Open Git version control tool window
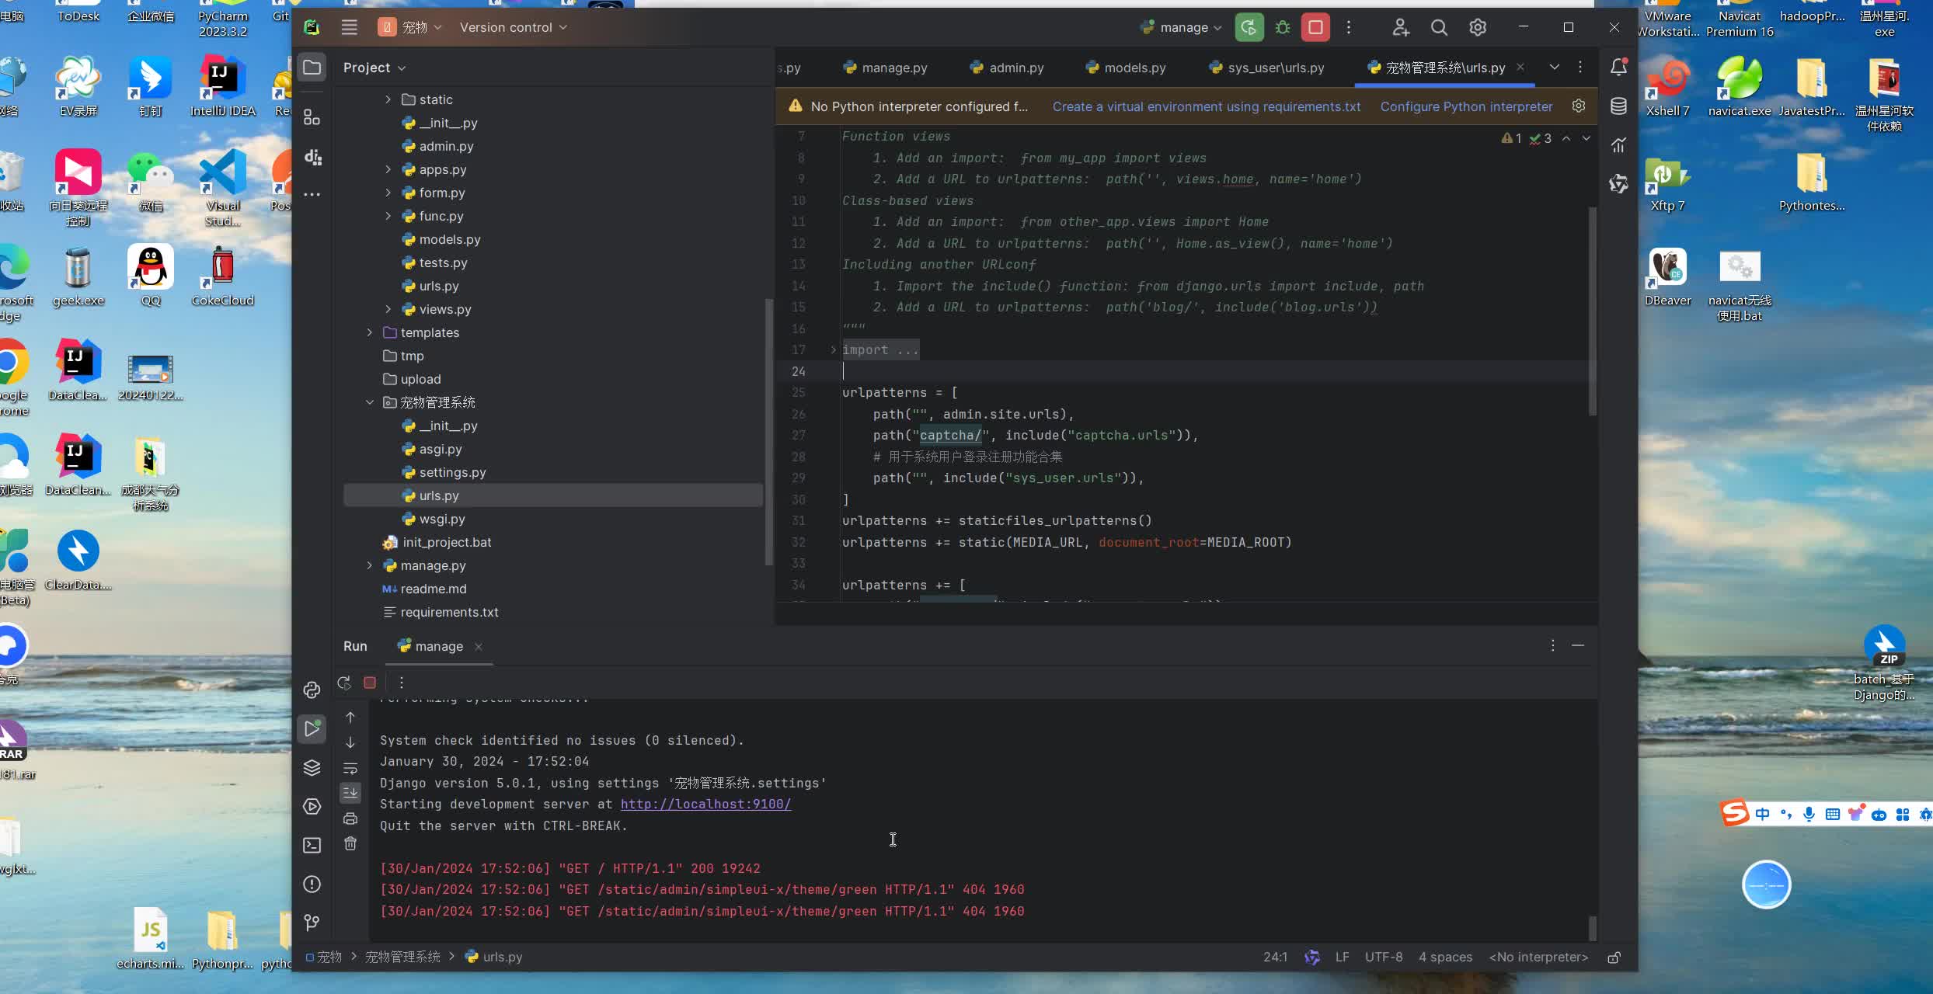Screen dimensions: 1933x994 click(312, 922)
